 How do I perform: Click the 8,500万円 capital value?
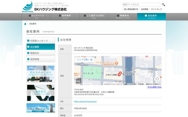tap(78, 116)
